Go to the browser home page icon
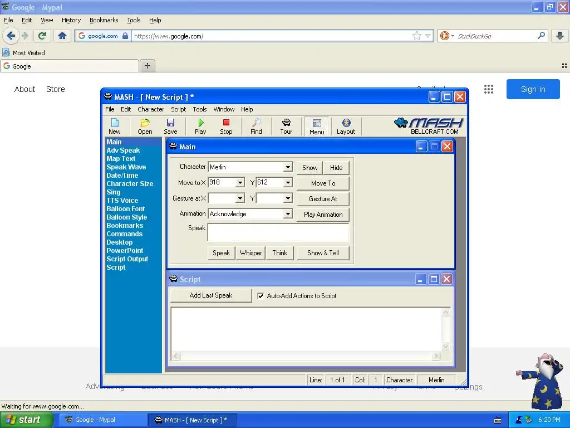Image resolution: width=570 pixels, height=428 pixels. point(62,36)
